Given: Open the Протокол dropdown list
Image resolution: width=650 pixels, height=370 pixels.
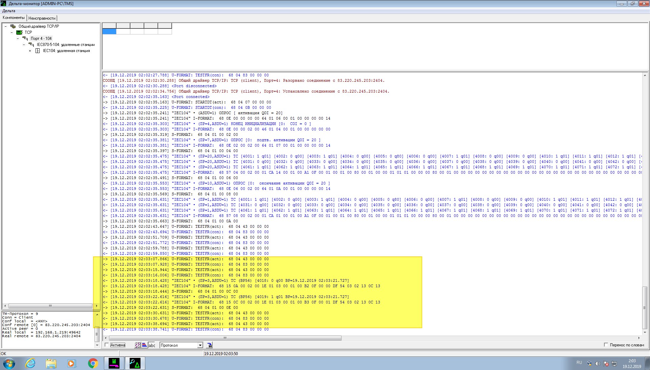Looking at the screenshot, I should pos(200,345).
